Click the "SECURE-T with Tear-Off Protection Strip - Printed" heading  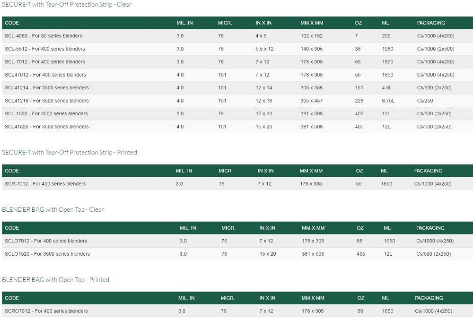[70, 152]
